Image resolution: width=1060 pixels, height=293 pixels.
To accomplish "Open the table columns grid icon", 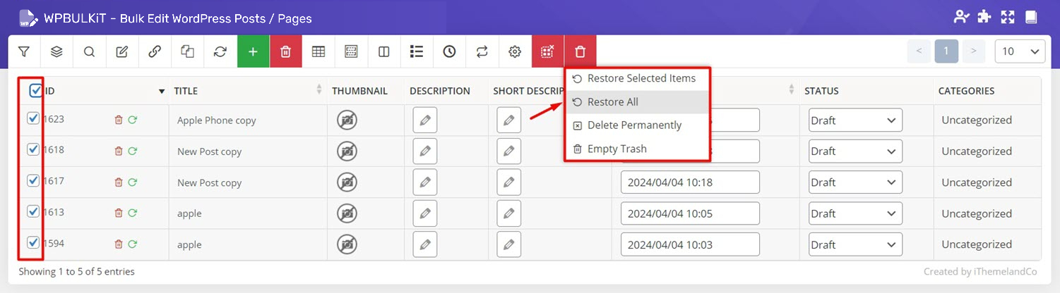I will (x=318, y=51).
